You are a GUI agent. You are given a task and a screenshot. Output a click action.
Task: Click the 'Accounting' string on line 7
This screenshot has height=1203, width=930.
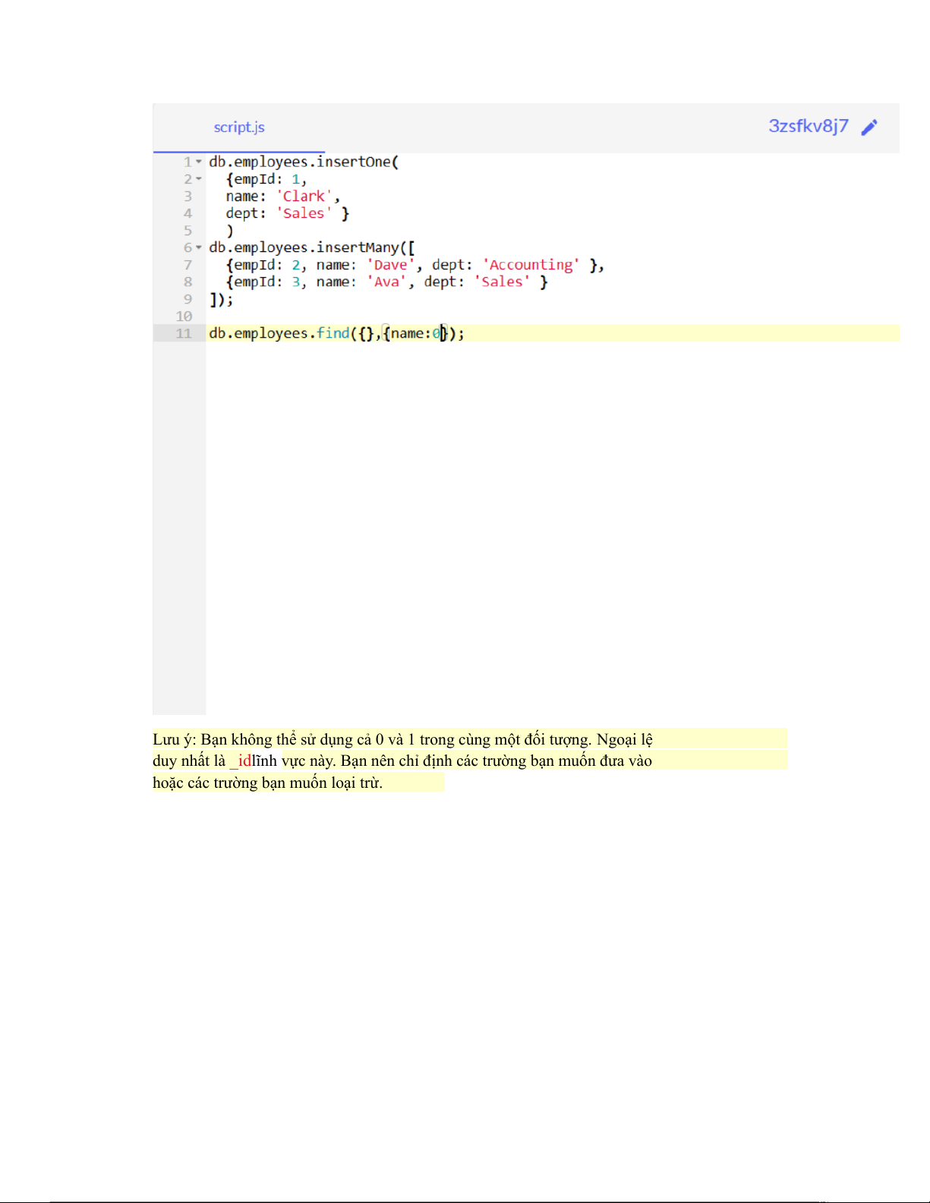[x=531, y=265]
